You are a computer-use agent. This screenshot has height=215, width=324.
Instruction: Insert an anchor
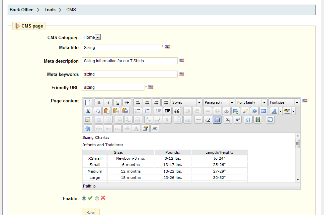coord(226,111)
